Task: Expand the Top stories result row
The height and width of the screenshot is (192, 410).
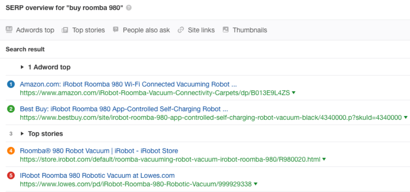Action: click(22, 134)
